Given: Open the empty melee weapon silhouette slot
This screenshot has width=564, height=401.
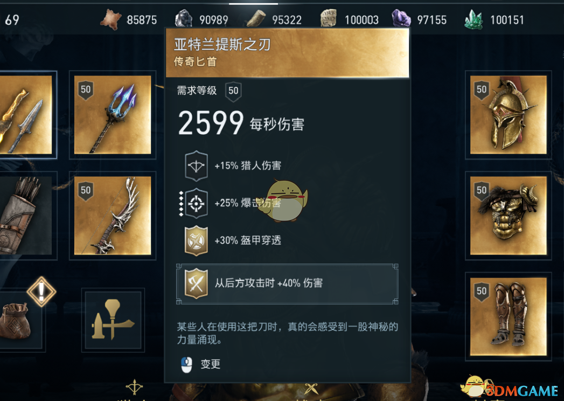Looking at the screenshot, I should pyautogui.click(x=113, y=320).
